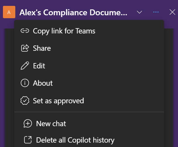Screen dimensions: 178x147
Task: Start a New chat
Action: click(51, 124)
